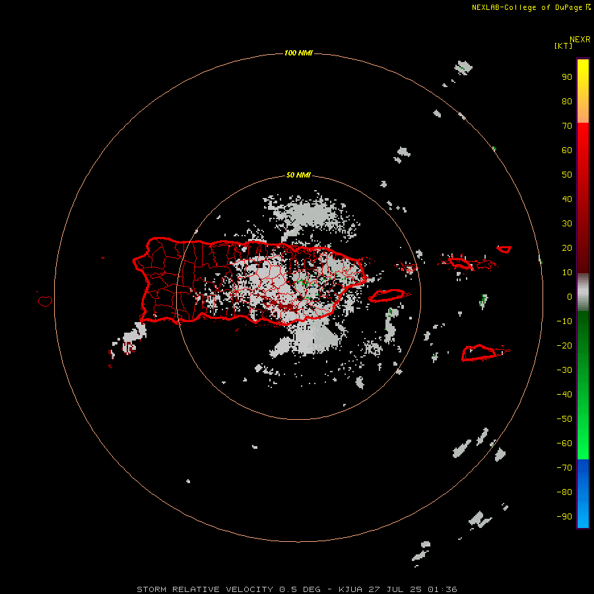Select the 0 value on velocity scale
The image size is (594, 594).
click(x=570, y=297)
